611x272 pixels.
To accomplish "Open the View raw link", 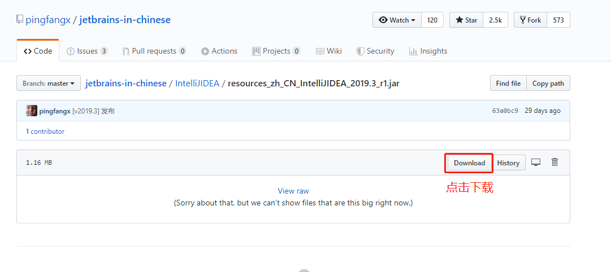I will coord(293,191).
